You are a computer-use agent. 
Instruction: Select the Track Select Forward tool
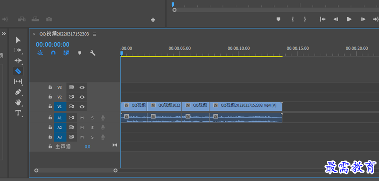coord(18,50)
